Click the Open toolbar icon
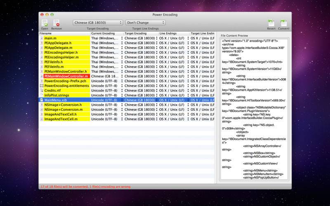The image size is (330, 206). tap(44, 23)
